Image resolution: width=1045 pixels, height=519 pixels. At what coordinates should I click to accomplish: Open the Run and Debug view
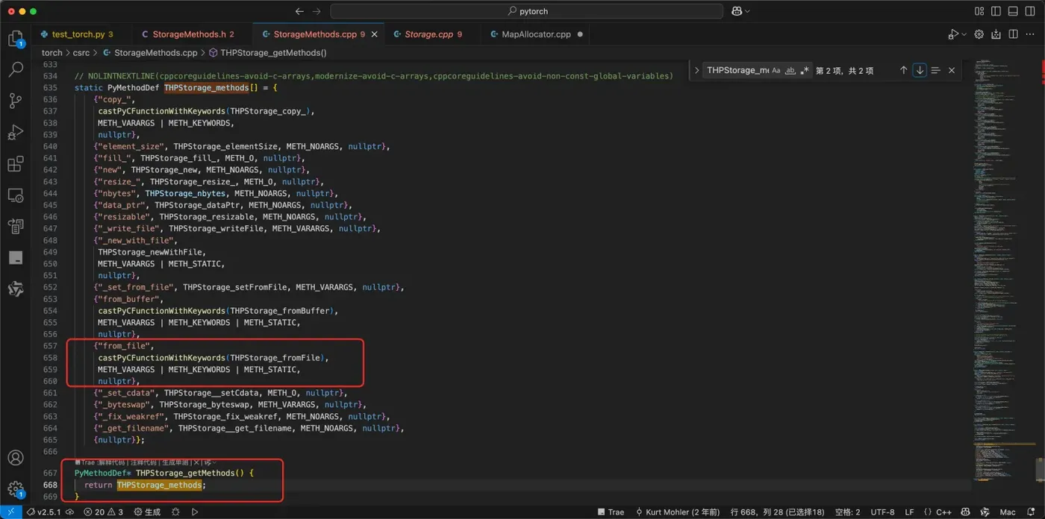coord(16,132)
